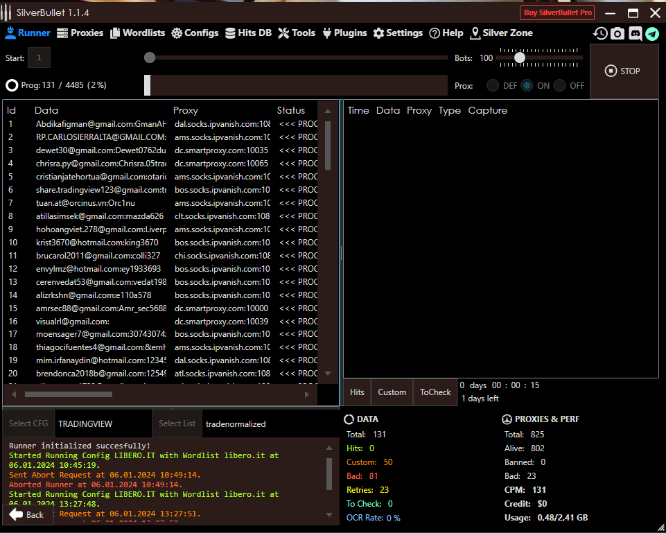666x533 pixels.
Task: Click the Start number input field
Action: coord(39,58)
